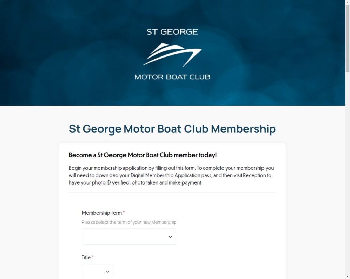Click the red asterisk beside Membership Term
The height and width of the screenshot is (279, 350).
[124, 212]
